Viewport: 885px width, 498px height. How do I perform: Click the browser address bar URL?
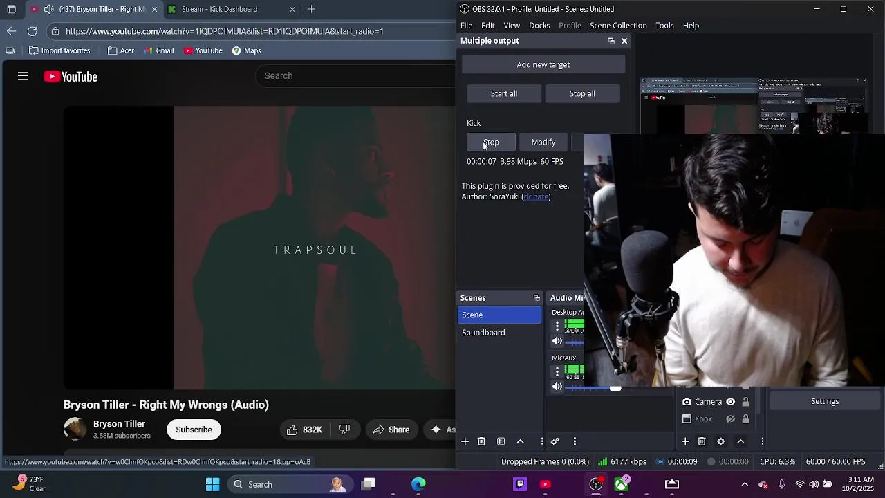(225, 31)
